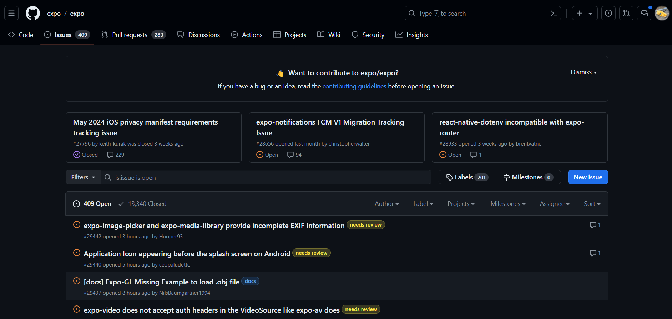Go to the Security tab

(368, 35)
